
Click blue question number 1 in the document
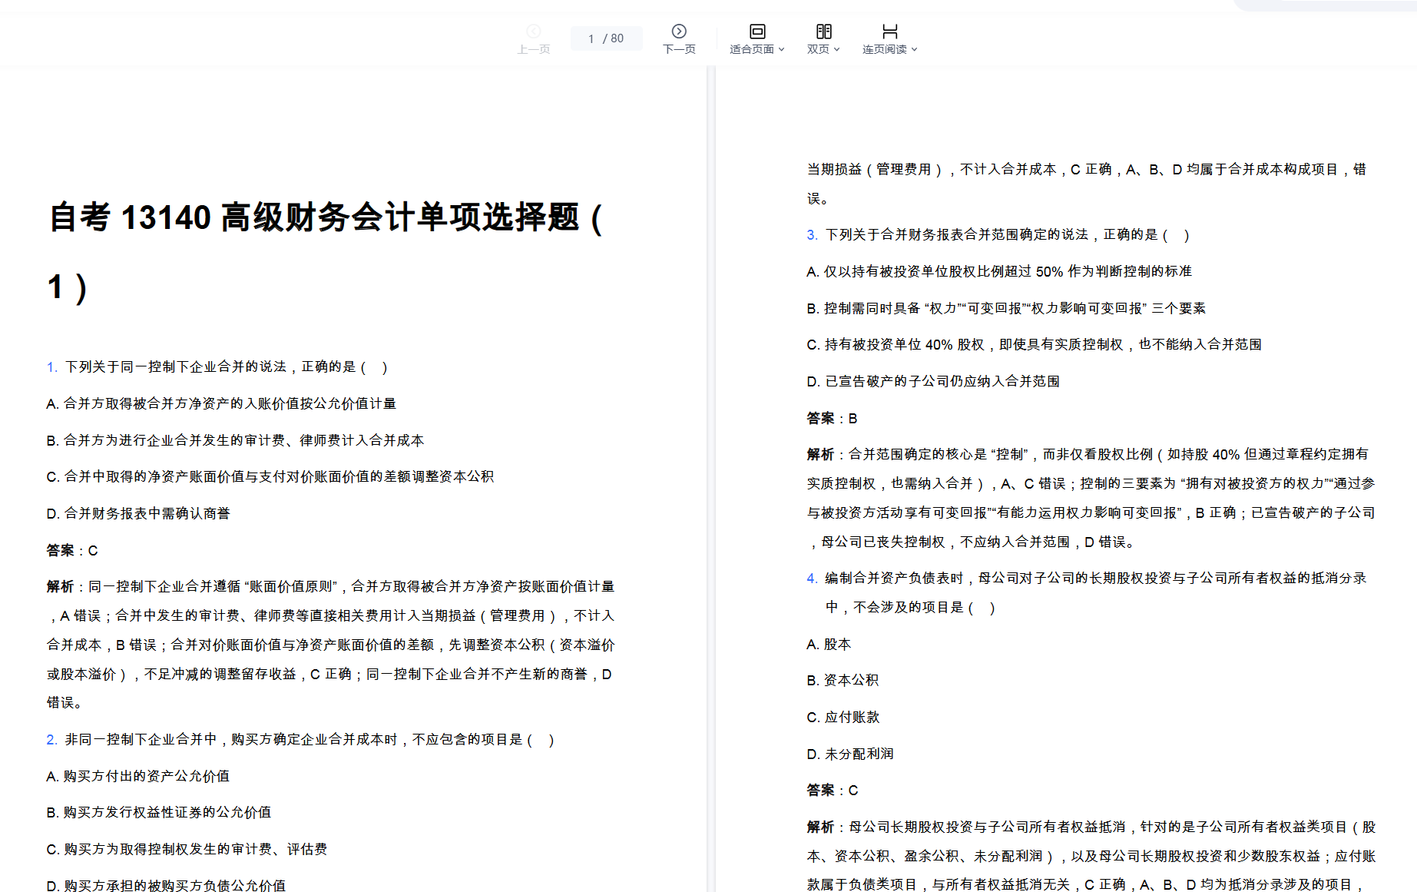[x=51, y=367]
